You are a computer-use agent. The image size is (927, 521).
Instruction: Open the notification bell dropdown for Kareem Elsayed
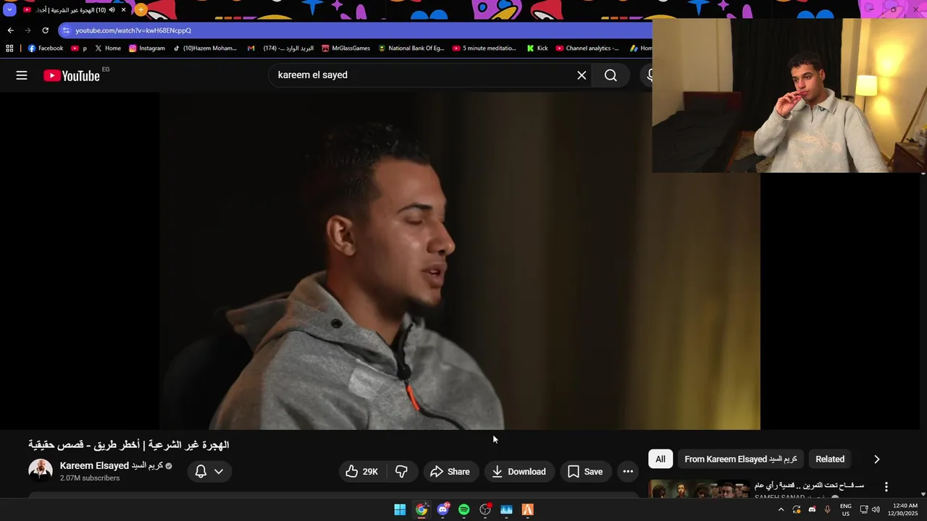pos(209,472)
